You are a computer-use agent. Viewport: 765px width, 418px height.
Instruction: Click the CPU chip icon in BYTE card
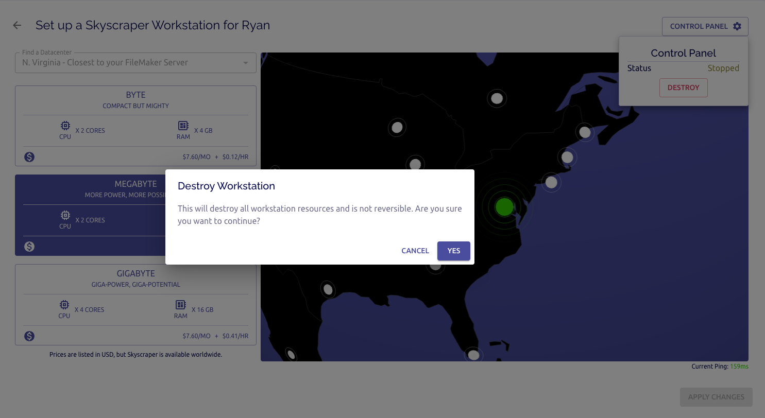65,126
